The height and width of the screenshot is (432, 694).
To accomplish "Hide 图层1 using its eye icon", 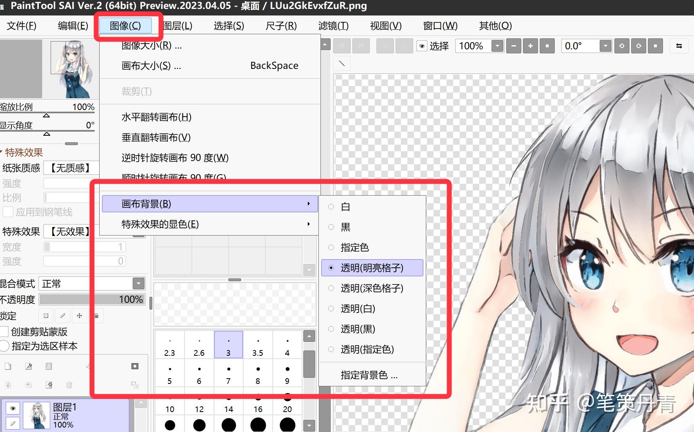I will [13, 408].
